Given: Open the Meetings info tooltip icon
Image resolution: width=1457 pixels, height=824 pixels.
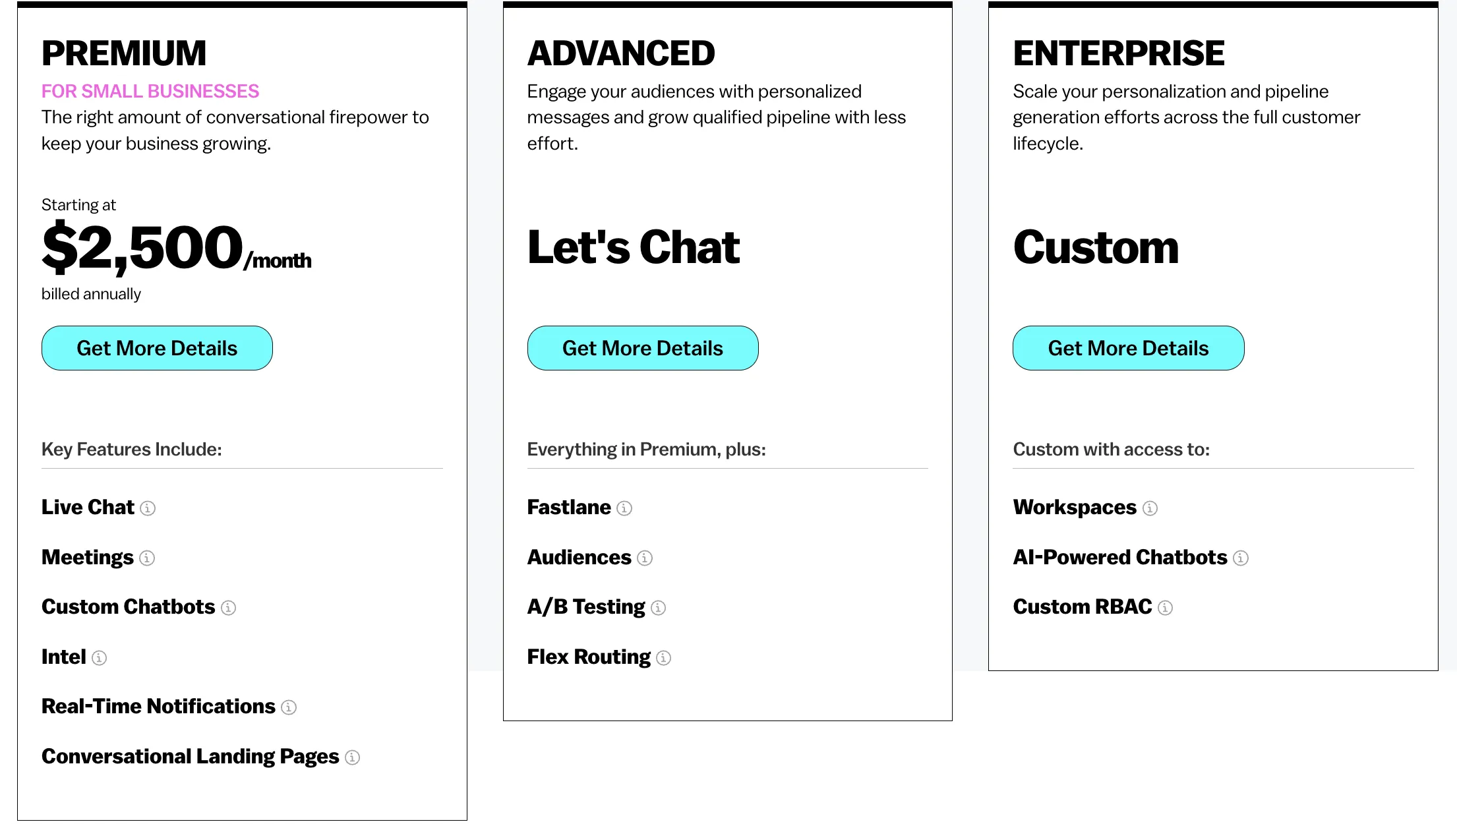Looking at the screenshot, I should 147,558.
